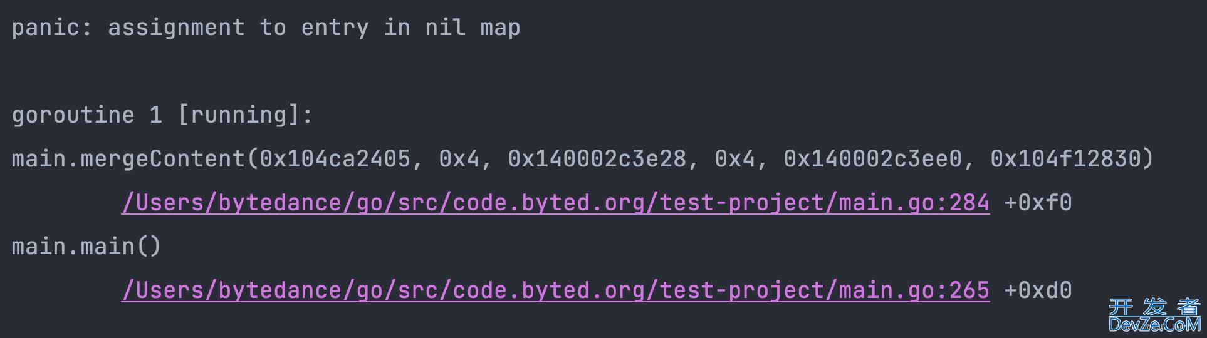This screenshot has width=1207, height=338.
Task: Click the 0x104ca2405 argument value
Action: coord(335,159)
